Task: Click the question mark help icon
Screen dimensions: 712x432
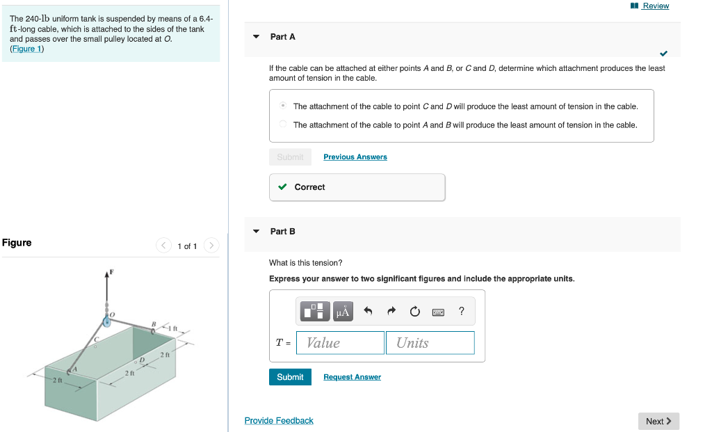Action: pyautogui.click(x=460, y=311)
